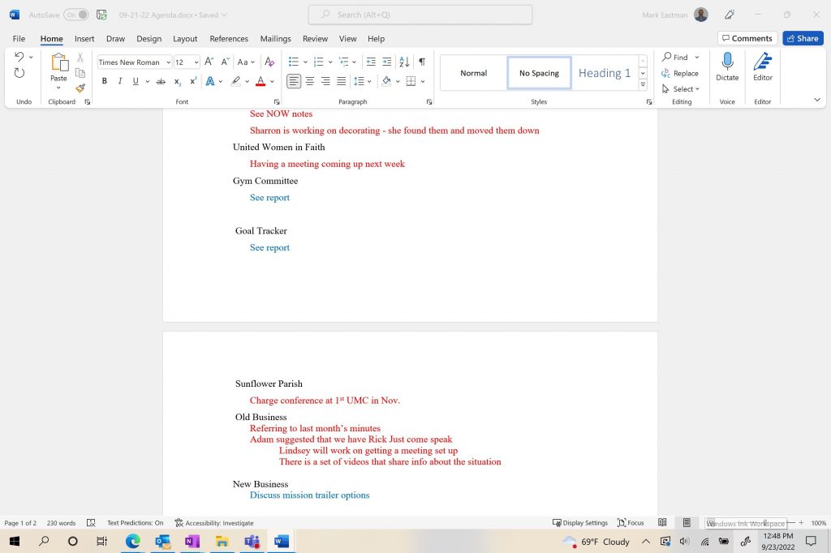Switch to the Layout tab
This screenshot has width=831, height=553.
click(185, 38)
